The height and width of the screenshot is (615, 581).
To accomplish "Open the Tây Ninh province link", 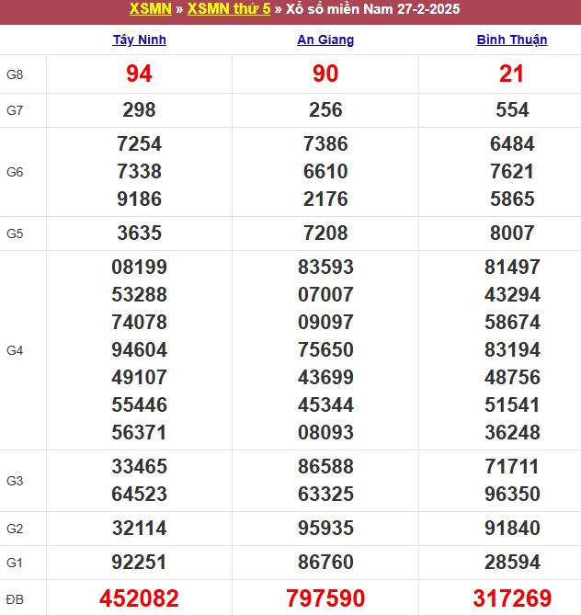I will [x=139, y=40].
